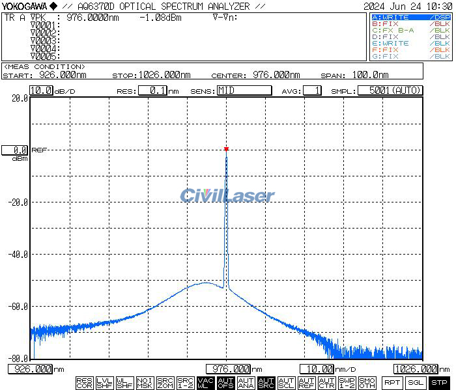The width and height of the screenshot is (456, 390).
Task: Toggle the AUT SRC auto search indicator
Action: pos(266,383)
